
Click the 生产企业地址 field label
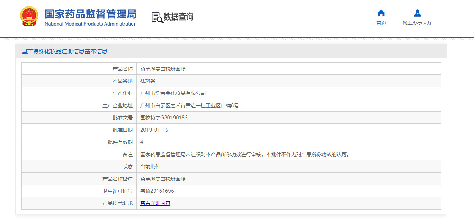[x=118, y=105]
